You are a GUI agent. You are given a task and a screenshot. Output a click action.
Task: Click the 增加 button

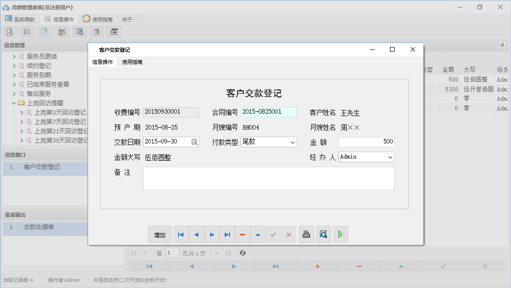coord(160,234)
